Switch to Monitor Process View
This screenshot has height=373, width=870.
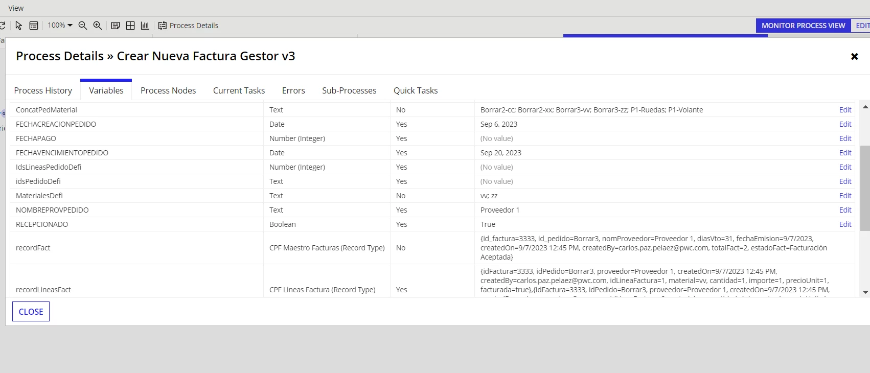tap(803, 26)
